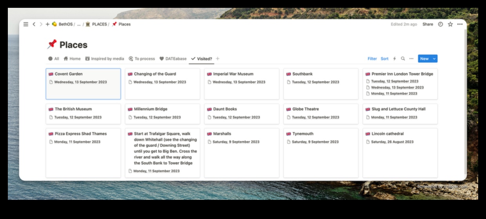The width and height of the screenshot is (486, 219).
Task: Open the sidebar hamburger menu
Action: point(26,24)
